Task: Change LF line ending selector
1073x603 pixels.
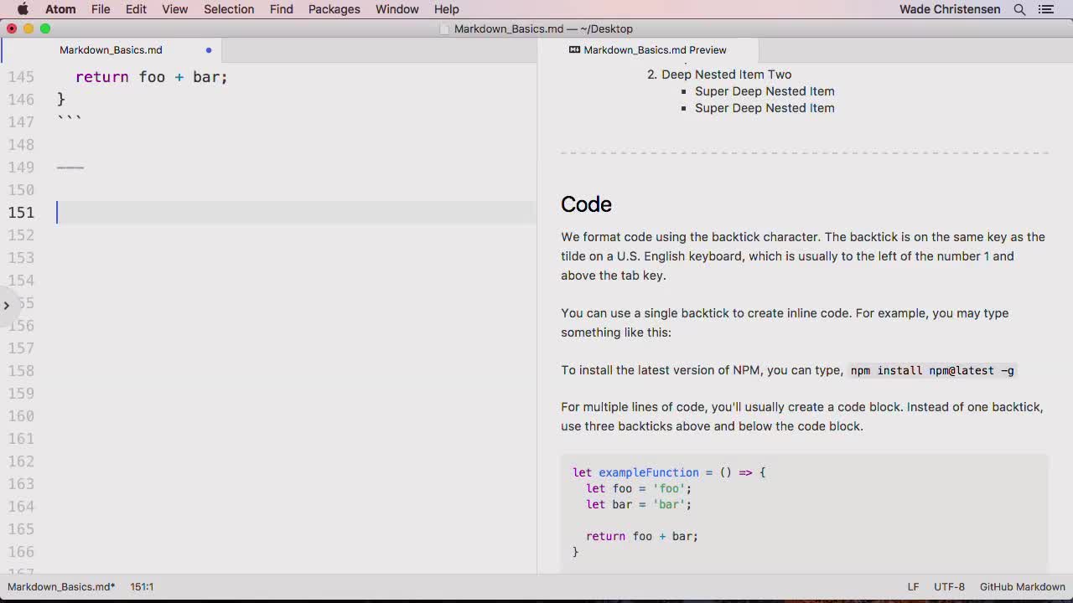Action: (913, 587)
